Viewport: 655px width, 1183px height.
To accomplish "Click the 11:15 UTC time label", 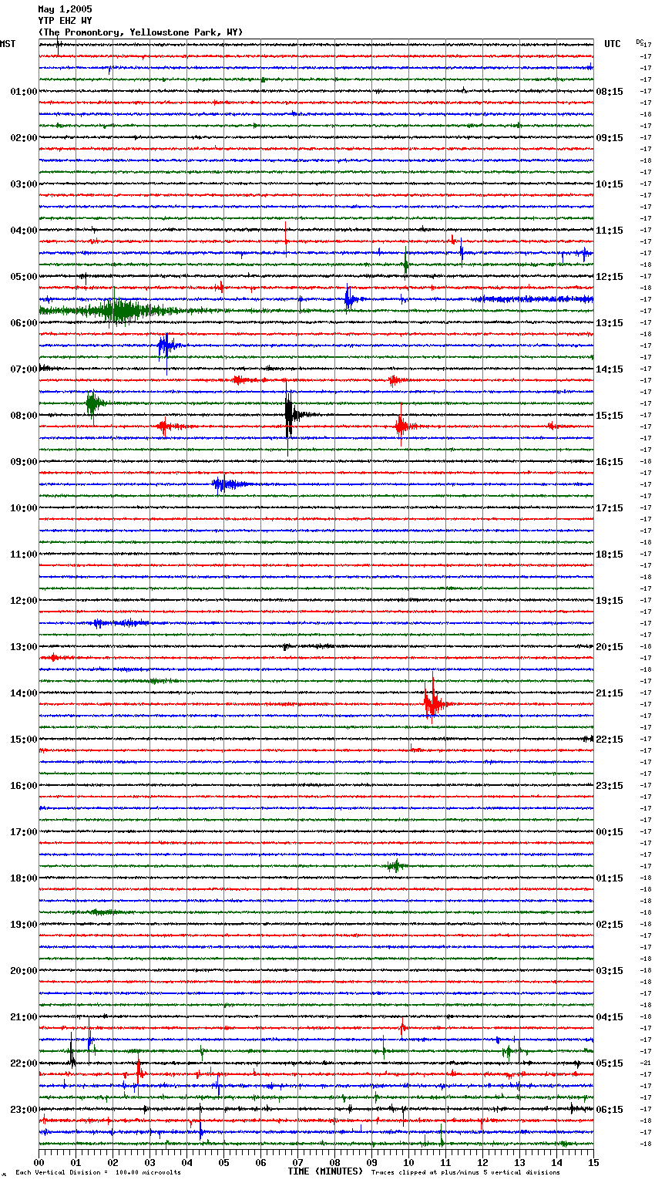I will click(610, 231).
